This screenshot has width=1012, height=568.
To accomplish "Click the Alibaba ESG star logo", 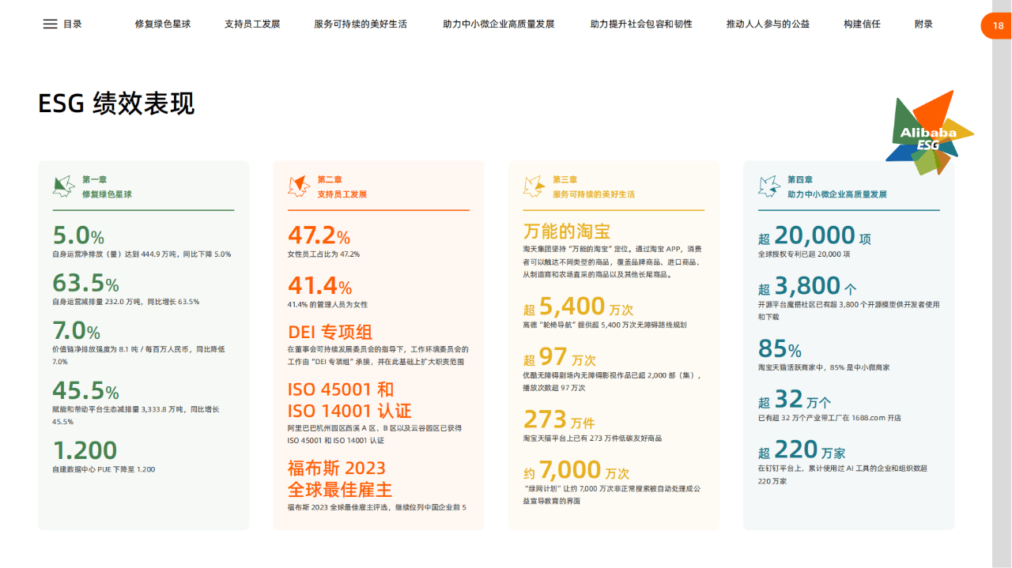I will pos(929,133).
